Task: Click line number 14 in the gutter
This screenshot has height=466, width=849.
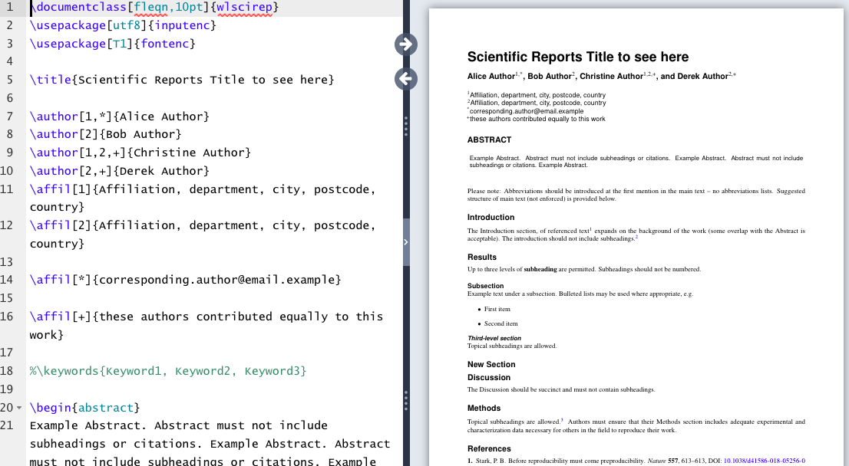Action: coord(9,280)
